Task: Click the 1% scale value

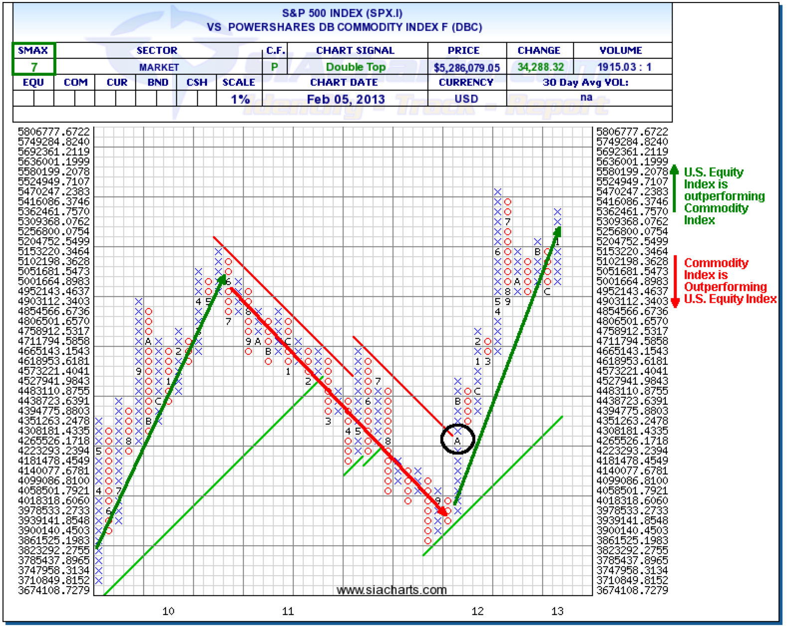Action: (x=240, y=99)
